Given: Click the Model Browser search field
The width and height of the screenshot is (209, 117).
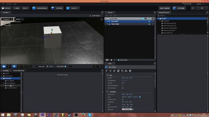Looking at the screenshot, I should (183, 16).
